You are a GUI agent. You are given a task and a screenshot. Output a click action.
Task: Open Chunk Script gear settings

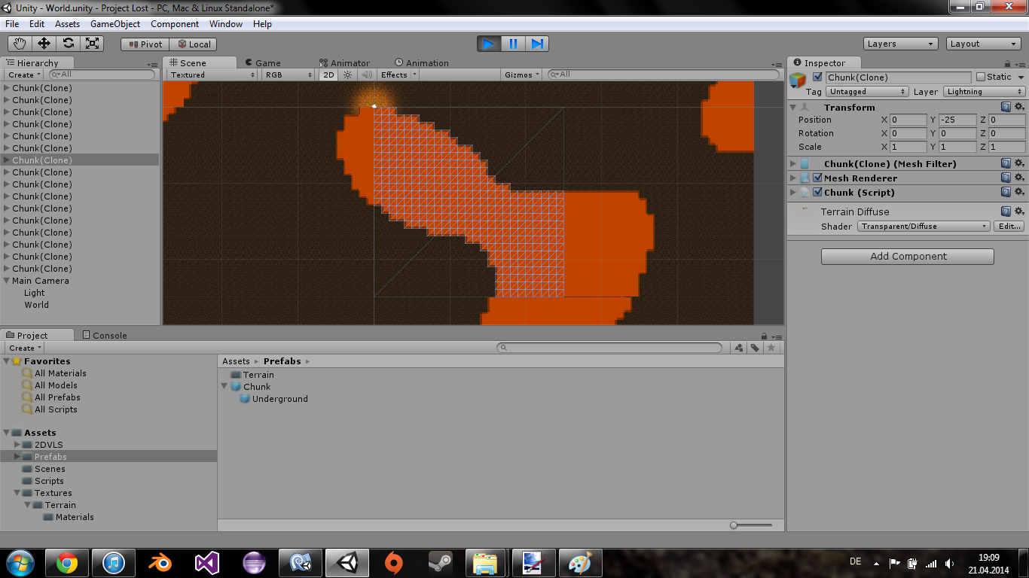pyautogui.click(x=1019, y=192)
